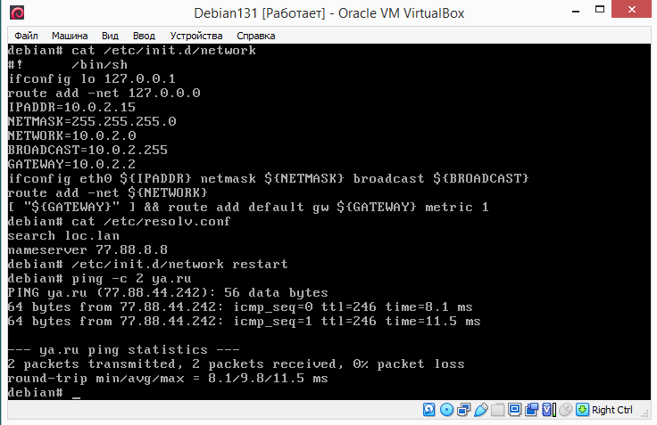
Task: Click the display settings indicator icon
Action: (x=513, y=410)
